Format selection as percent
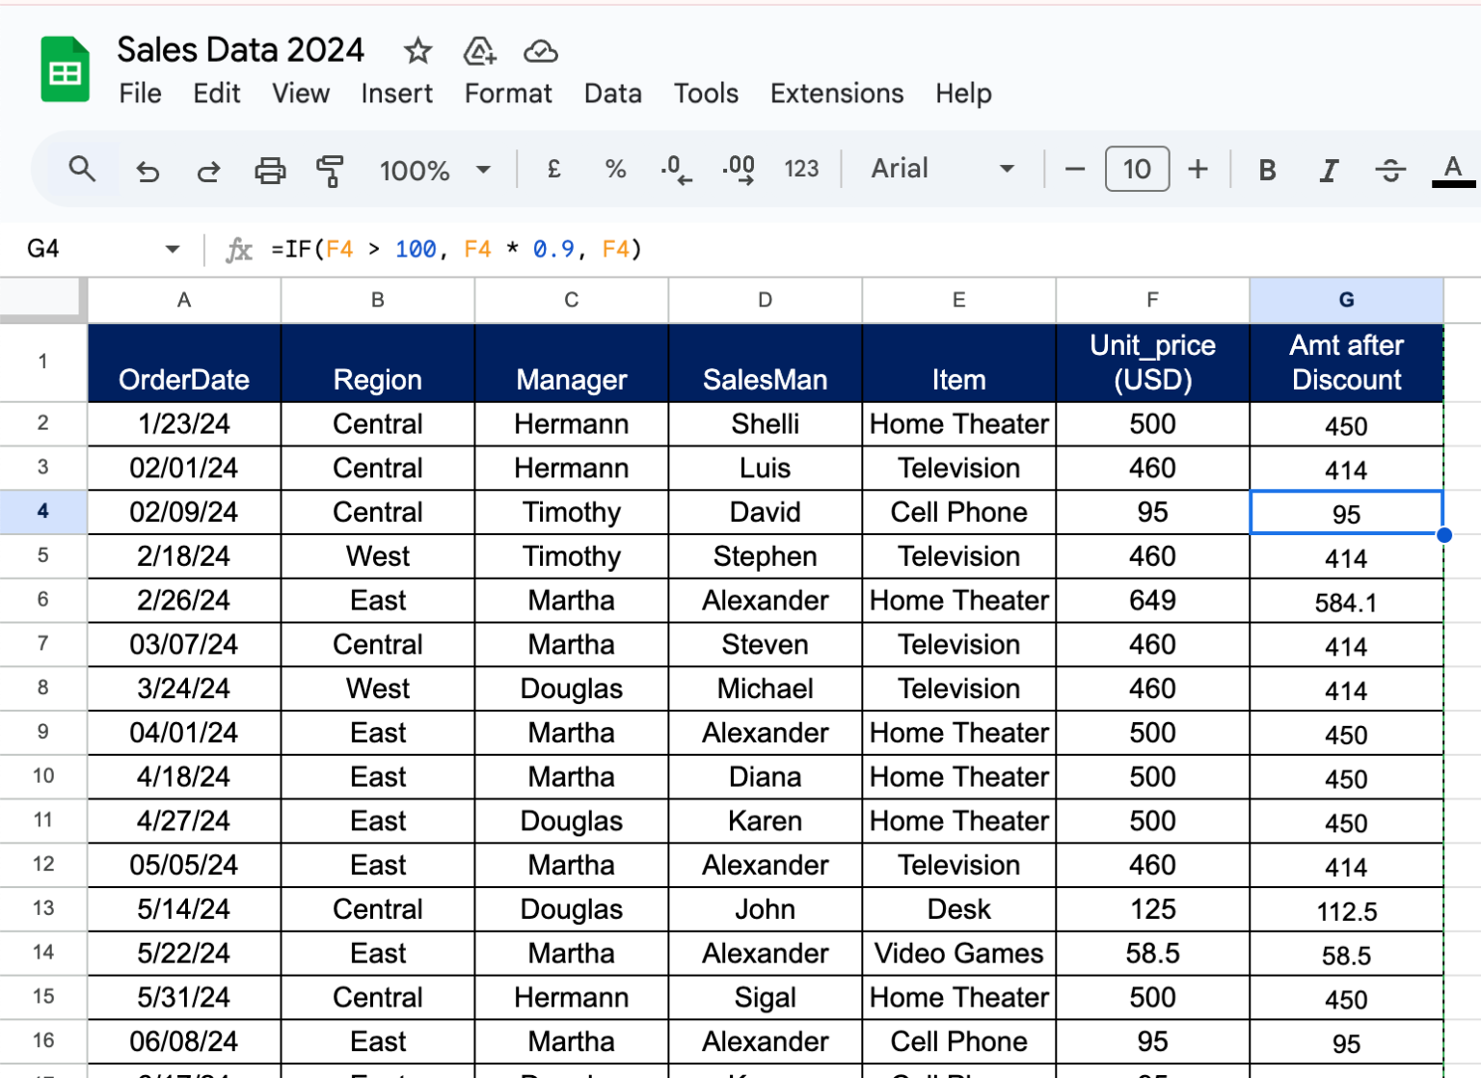Screen dimensions: 1481x1078 (x=614, y=170)
